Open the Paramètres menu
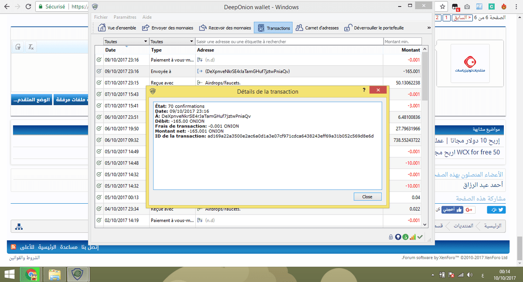Screen dimensions: 523x282 (x=125, y=17)
